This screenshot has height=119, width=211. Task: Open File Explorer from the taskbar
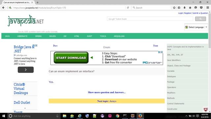65,116
